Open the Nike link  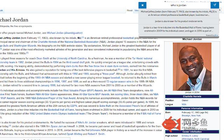pyautogui.click(x=81, y=122)
